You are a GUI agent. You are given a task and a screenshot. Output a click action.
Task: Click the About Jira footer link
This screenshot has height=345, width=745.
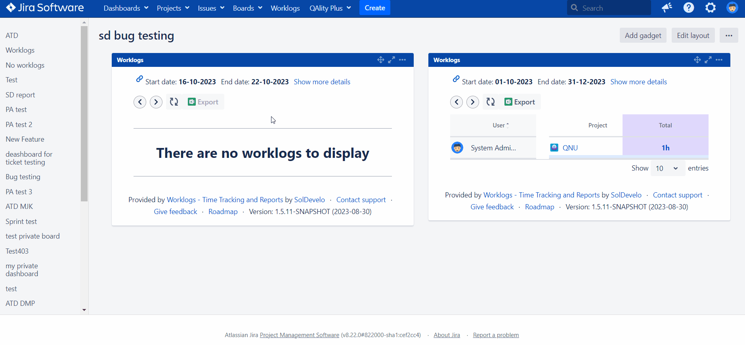[x=447, y=335]
